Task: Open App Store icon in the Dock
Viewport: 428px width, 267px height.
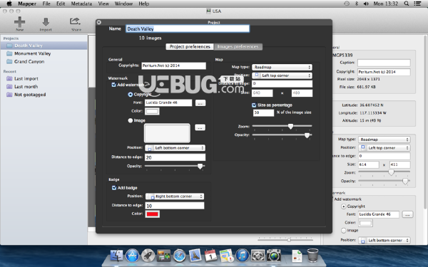Action: pos(133,256)
